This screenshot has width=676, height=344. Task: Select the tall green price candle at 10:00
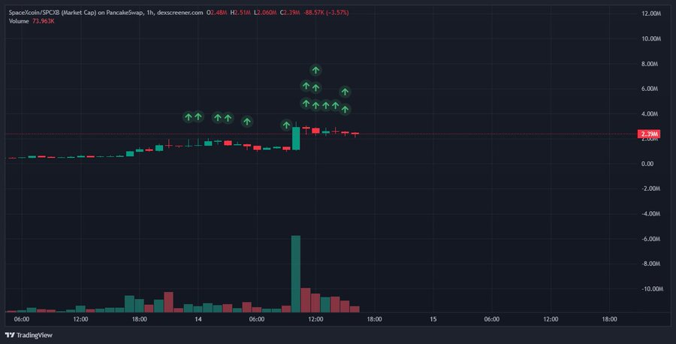[x=296, y=138]
